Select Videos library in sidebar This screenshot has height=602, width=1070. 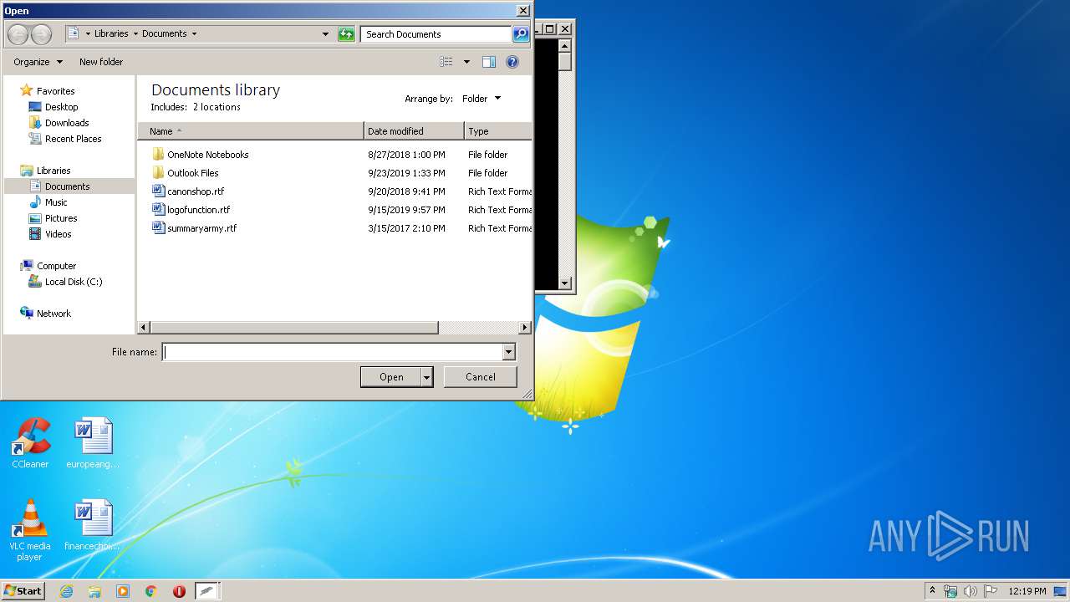click(x=58, y=234)
